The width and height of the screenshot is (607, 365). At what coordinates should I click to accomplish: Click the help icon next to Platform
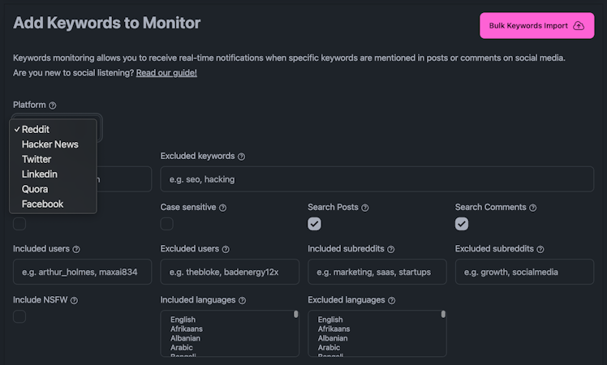point(53,105)
